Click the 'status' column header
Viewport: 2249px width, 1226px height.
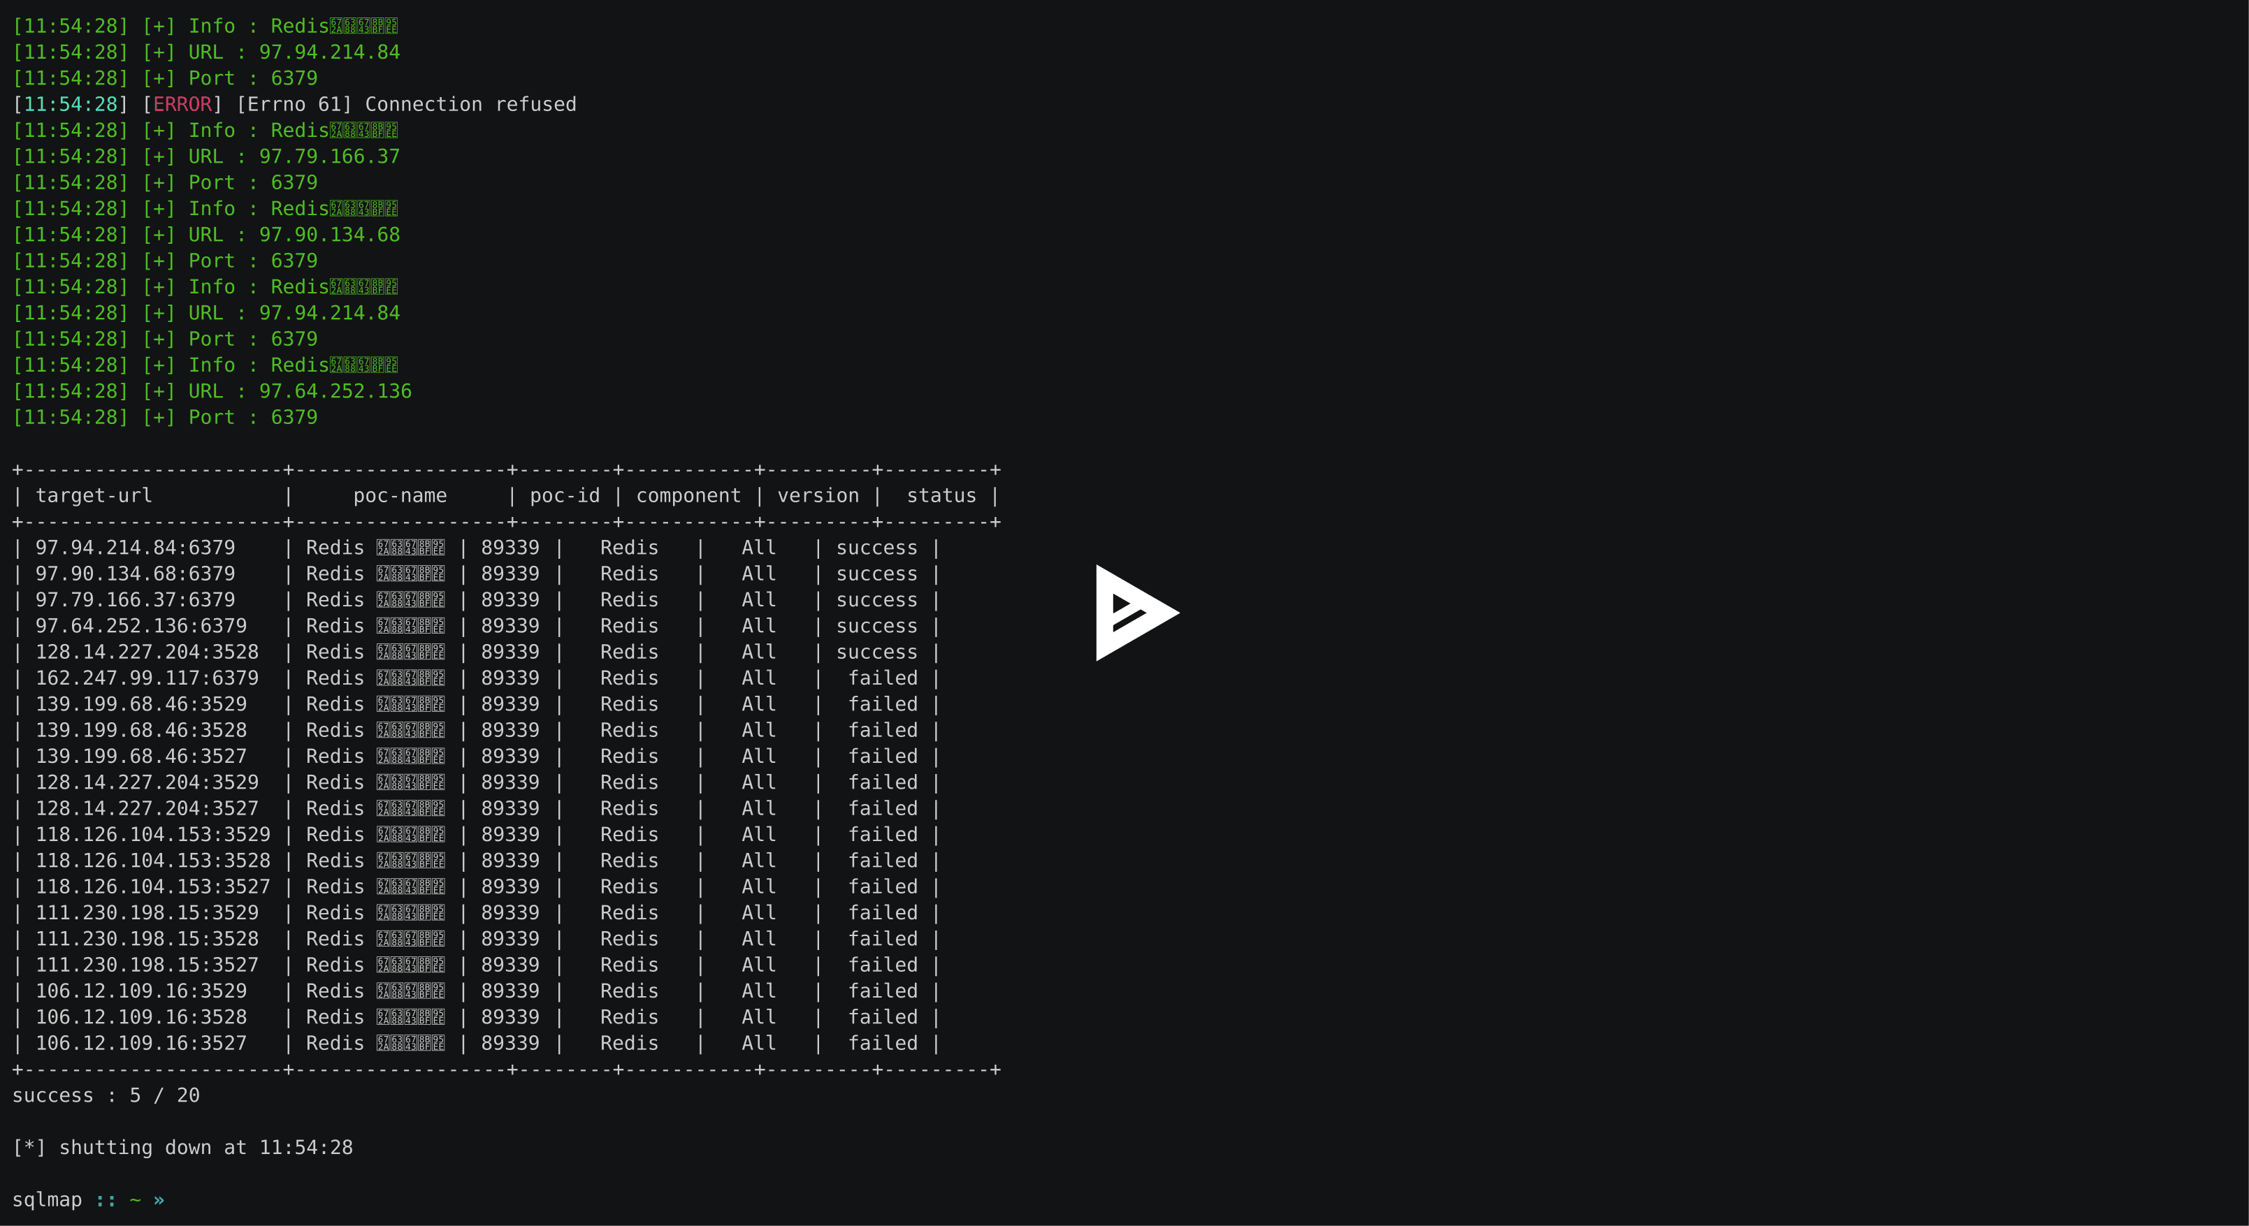tap(941, 495)
